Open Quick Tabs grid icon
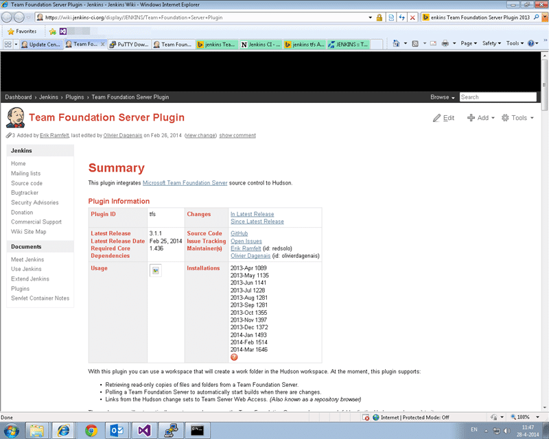This screenshot has width=549, height=439. click(8, 45)
